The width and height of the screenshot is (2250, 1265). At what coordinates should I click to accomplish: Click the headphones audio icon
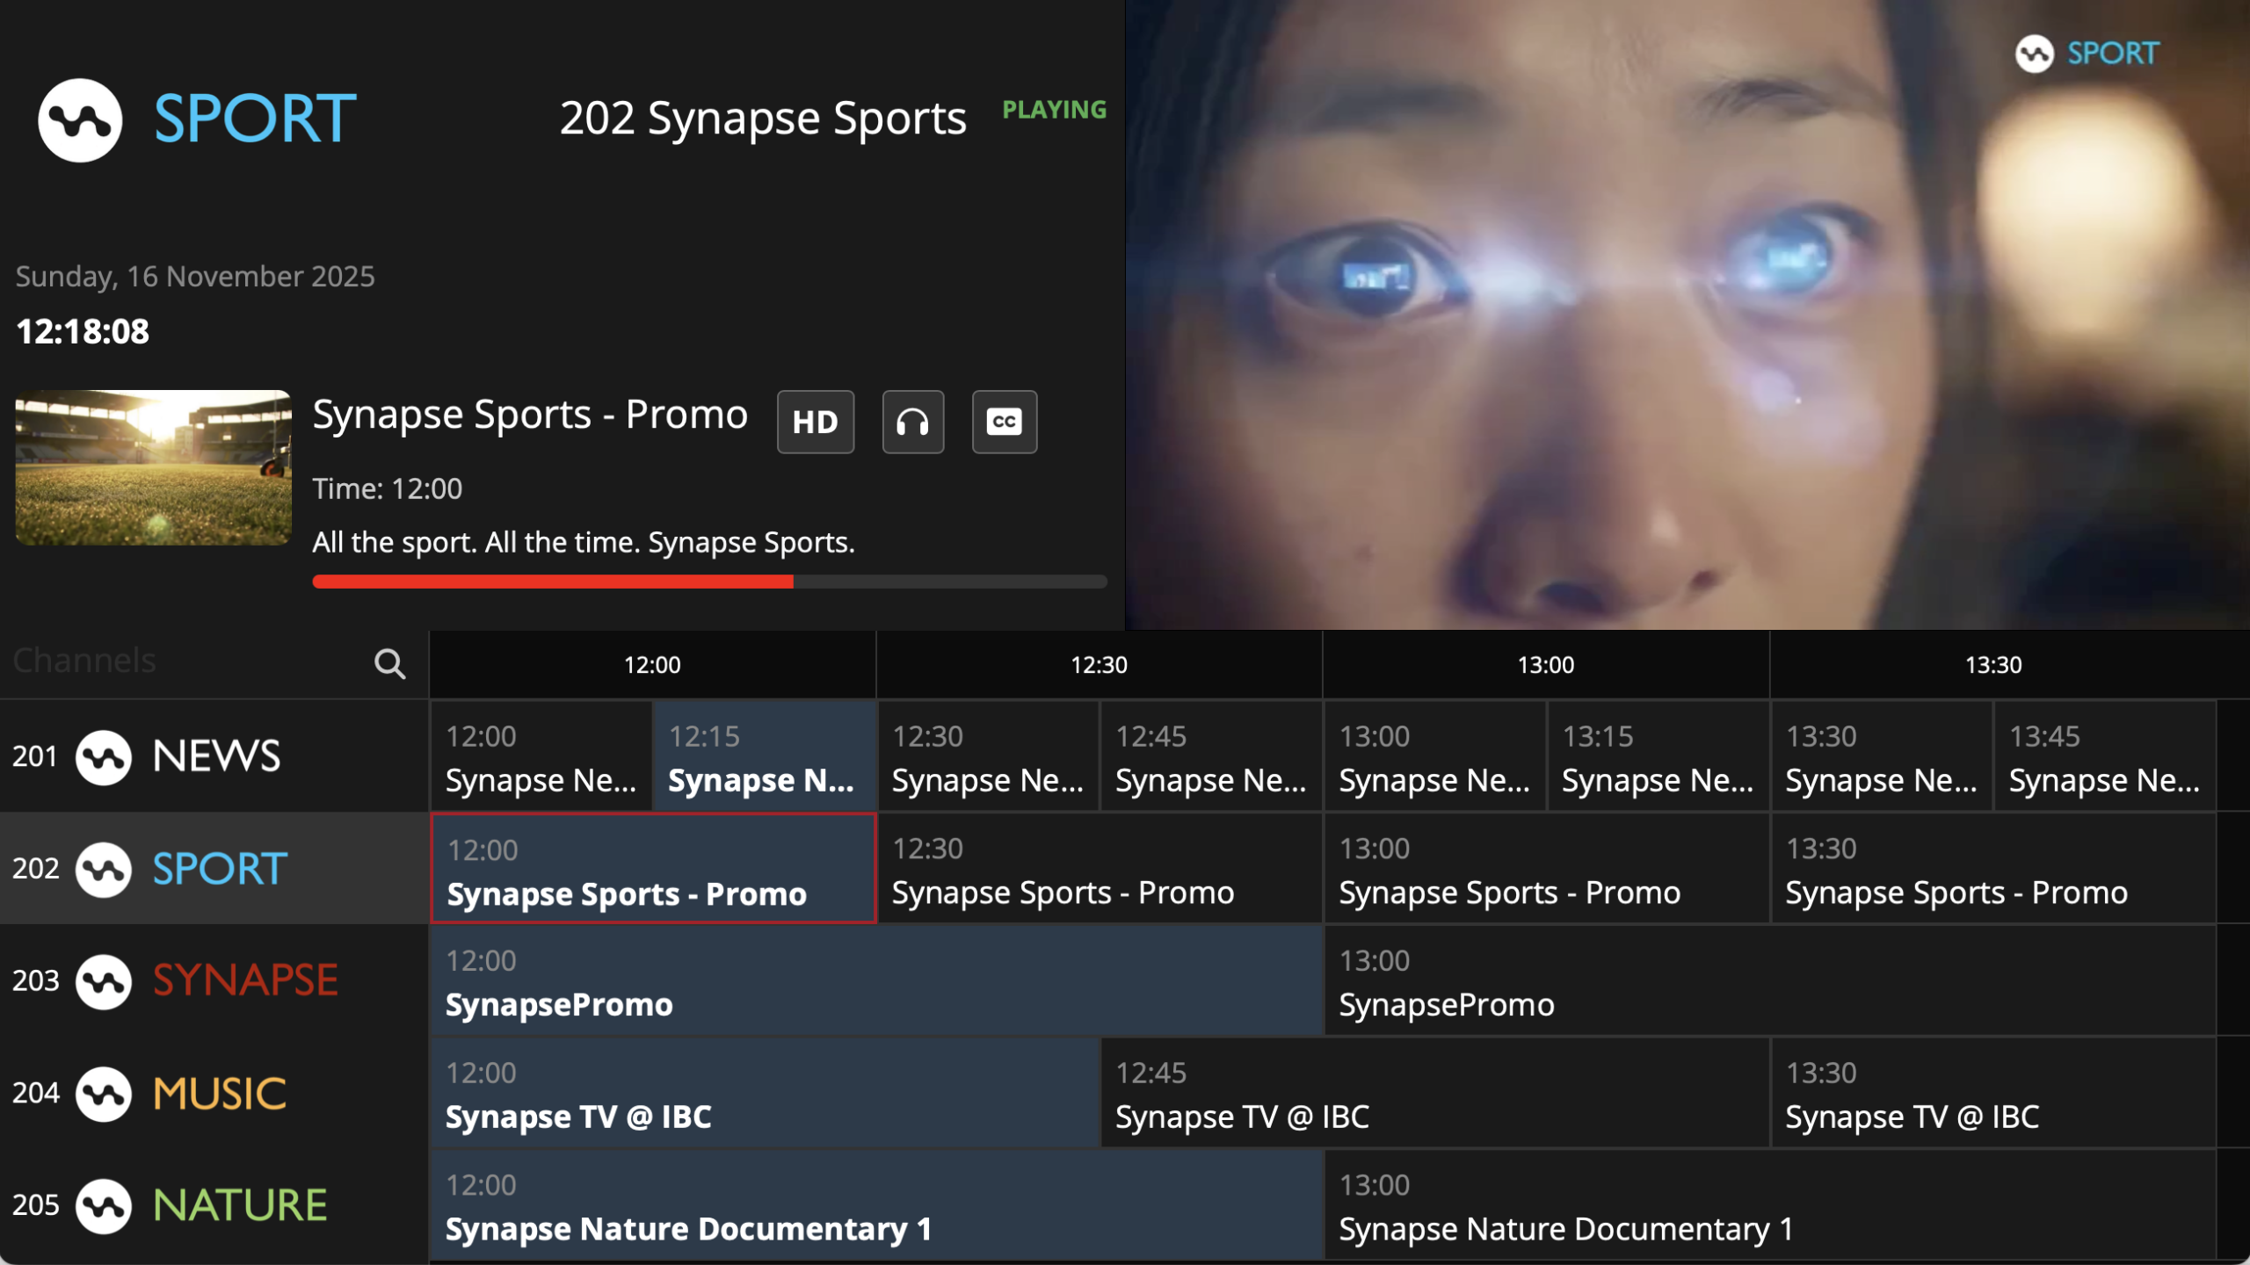click(x=912, y=422)
